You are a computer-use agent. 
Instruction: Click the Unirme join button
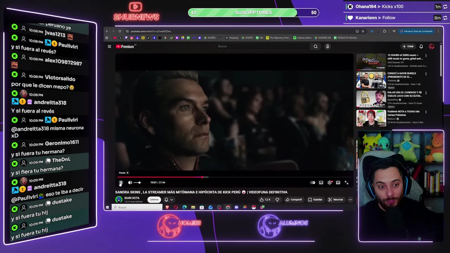154,200
